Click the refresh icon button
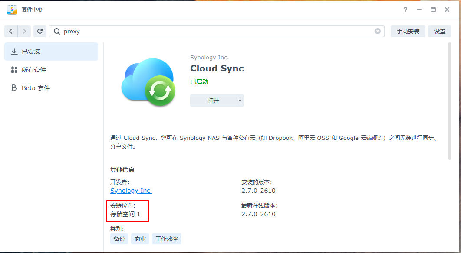Image resolution: width=461 pixels, height=253 pixels. coord(40,31)
